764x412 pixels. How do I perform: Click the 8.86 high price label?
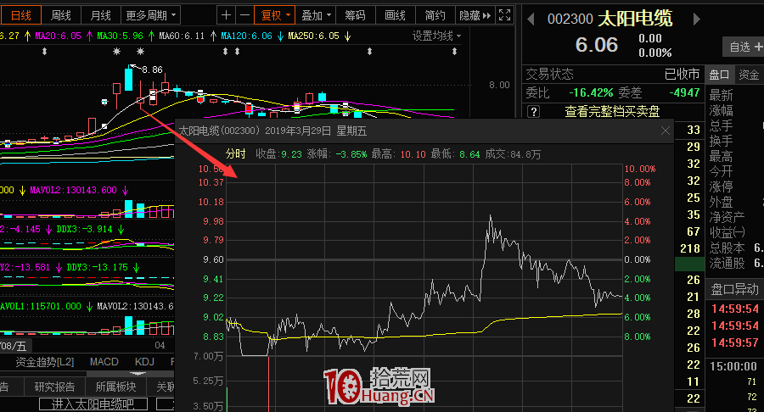click(x=153, y=70)
